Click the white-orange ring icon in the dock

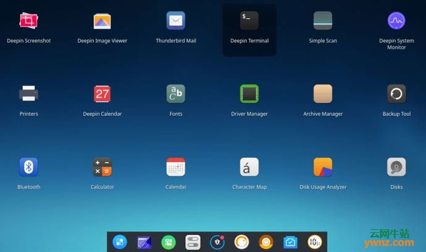click(x=241, y=242)
